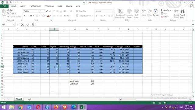Toggle Underline formatting
The height and width of the screenshot is (110, 195).
click(x=31, y=16)
